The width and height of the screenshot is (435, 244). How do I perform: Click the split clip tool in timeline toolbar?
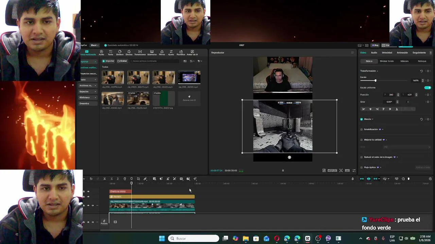[104, 179]
